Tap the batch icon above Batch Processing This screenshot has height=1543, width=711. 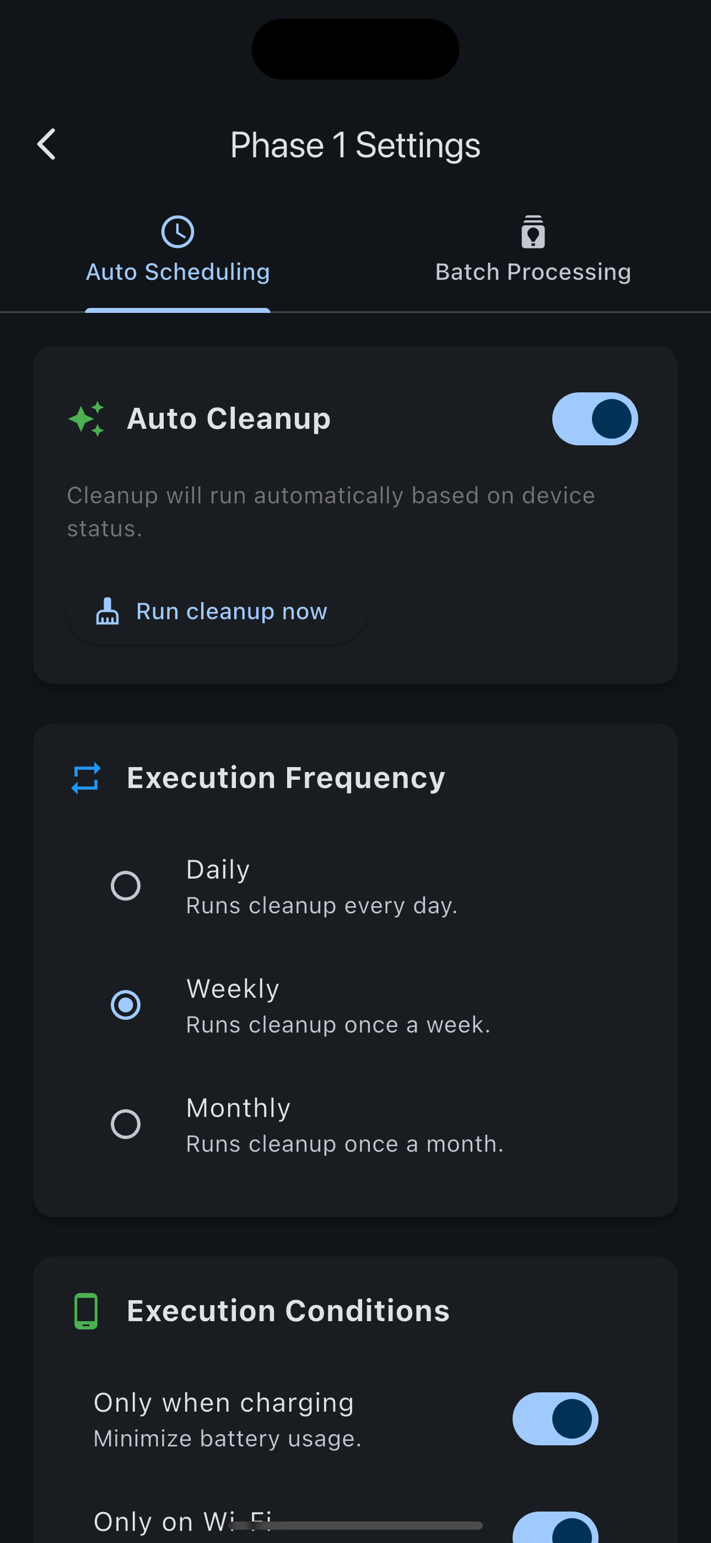click(x=532, y=232)
